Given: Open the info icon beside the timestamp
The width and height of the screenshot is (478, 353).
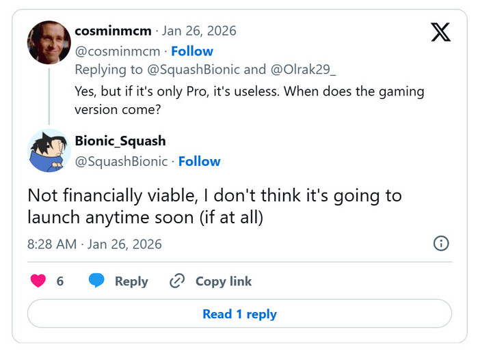Looking at the screenshot, I should coord(442,244).
